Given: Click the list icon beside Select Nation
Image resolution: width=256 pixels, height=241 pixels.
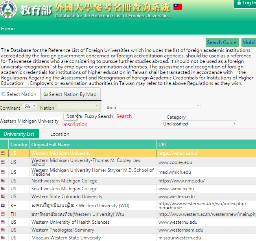Looking at the screenshot, I should click(3, 94).
